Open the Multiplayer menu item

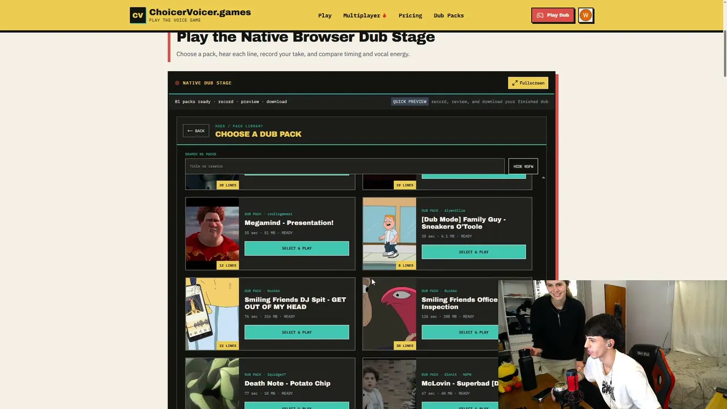click(x=365, y=15)
